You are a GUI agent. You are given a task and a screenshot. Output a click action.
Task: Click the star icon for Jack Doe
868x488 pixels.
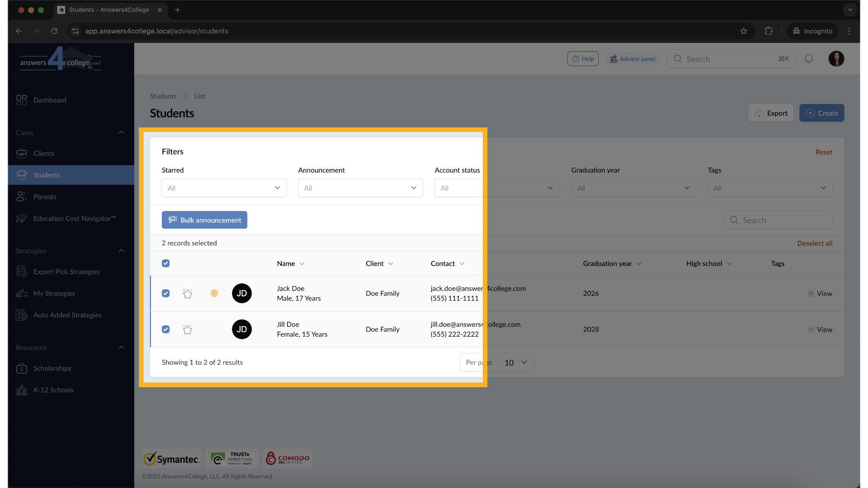click(188, 294)
